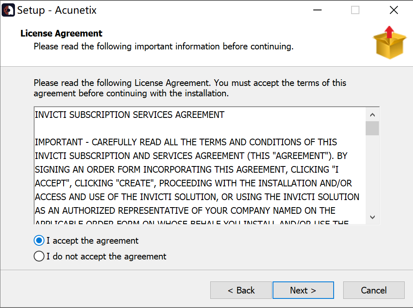
Task: Click the license scrollbar up arrow
Action: [372, 115]
